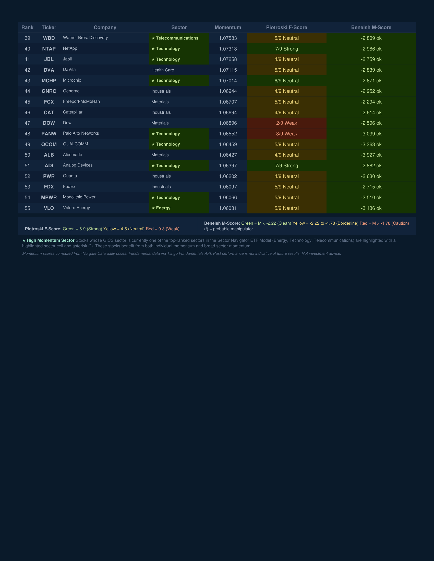Select the QCOM ticker cell
Viewport: 434px width, 561px height.
(x=49, y=144)
